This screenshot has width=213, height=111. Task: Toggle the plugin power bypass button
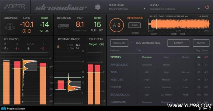207,7
